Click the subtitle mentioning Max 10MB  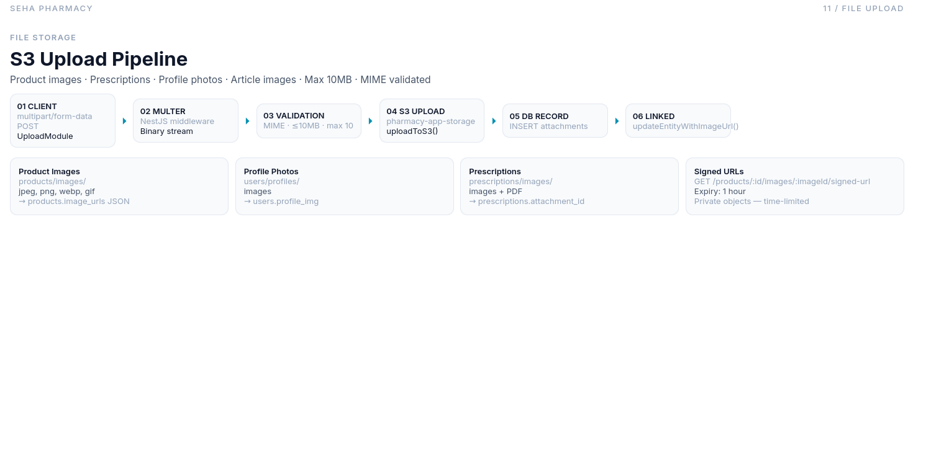[x=220, y=80]
